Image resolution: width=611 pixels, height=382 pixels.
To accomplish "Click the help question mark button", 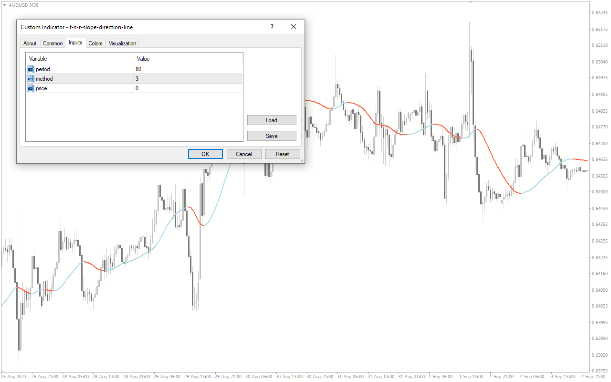I will (272, 27).
